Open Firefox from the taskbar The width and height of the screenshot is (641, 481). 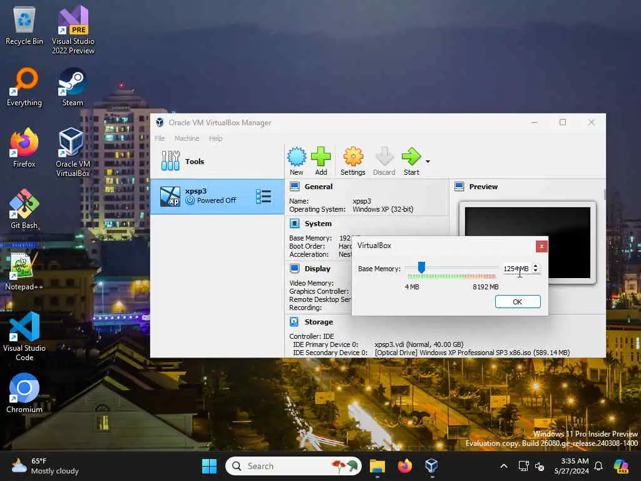[405, 466]
